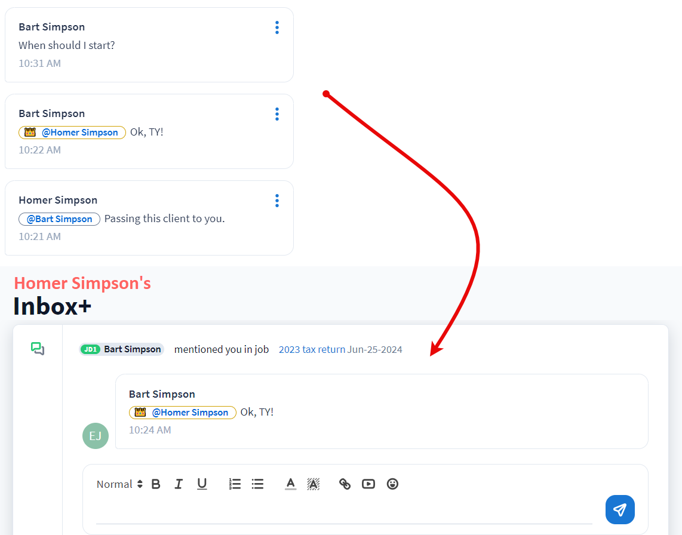Image resolution: width=682 pixels, height=535 pixels.
Task: Click the chat bubbles icon in Inbox+
Action: pyautogui.click(x=38, y=349)
